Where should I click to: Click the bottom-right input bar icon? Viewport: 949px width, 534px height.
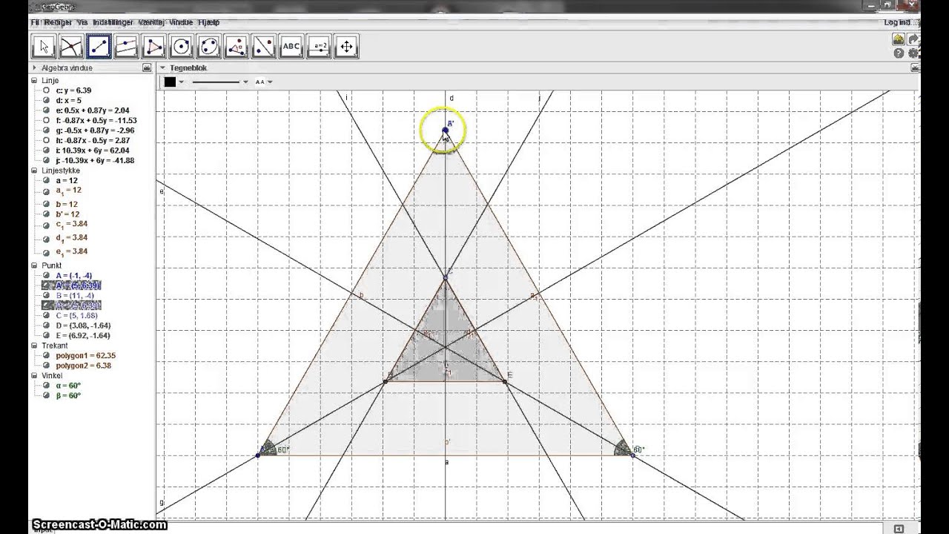point(899,529)
